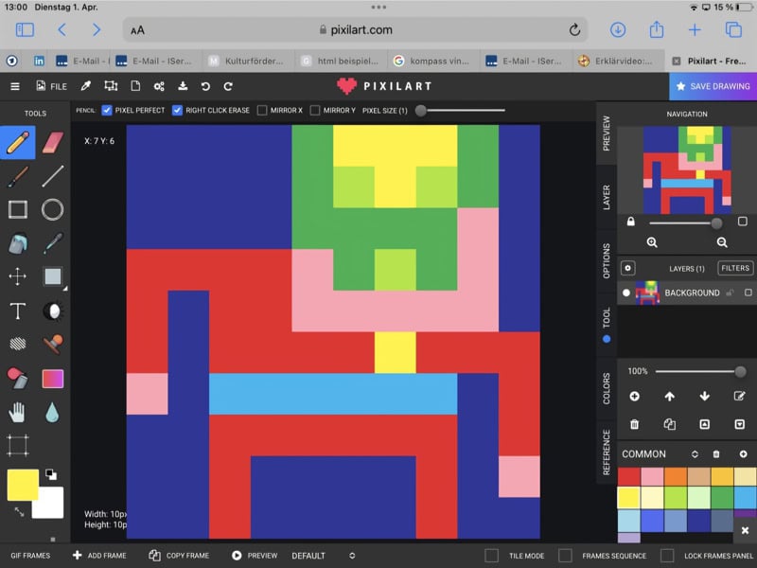The height and width of the screenshot is (568, 757).
Task: Open the hamburger main menu
Action: 14,86
